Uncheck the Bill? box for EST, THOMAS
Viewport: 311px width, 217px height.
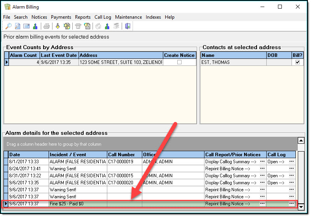click(x=297, y=62)
